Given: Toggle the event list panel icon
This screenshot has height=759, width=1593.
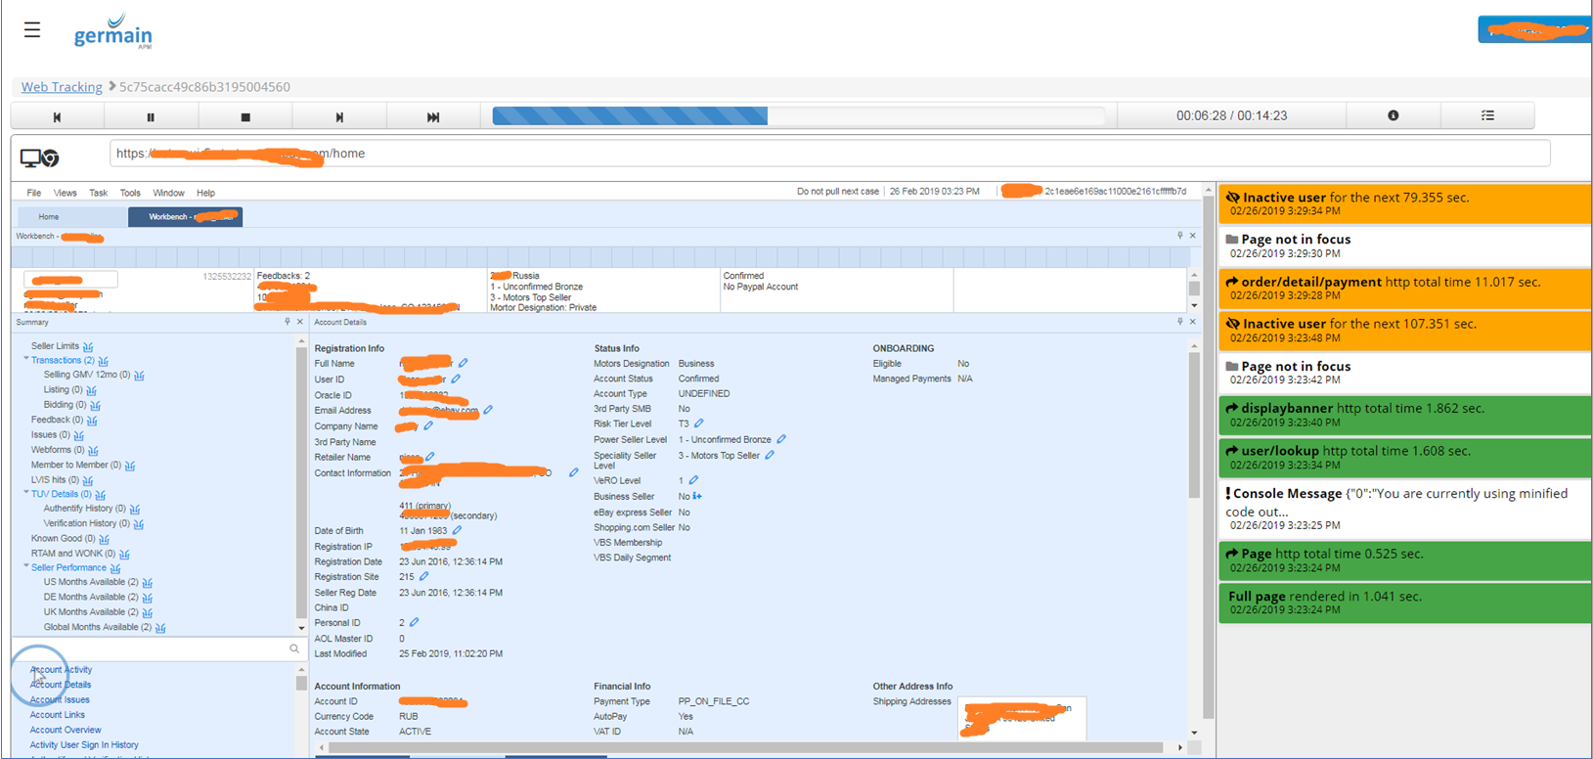Looking at the screenshot, I should tap(1487, 115).
